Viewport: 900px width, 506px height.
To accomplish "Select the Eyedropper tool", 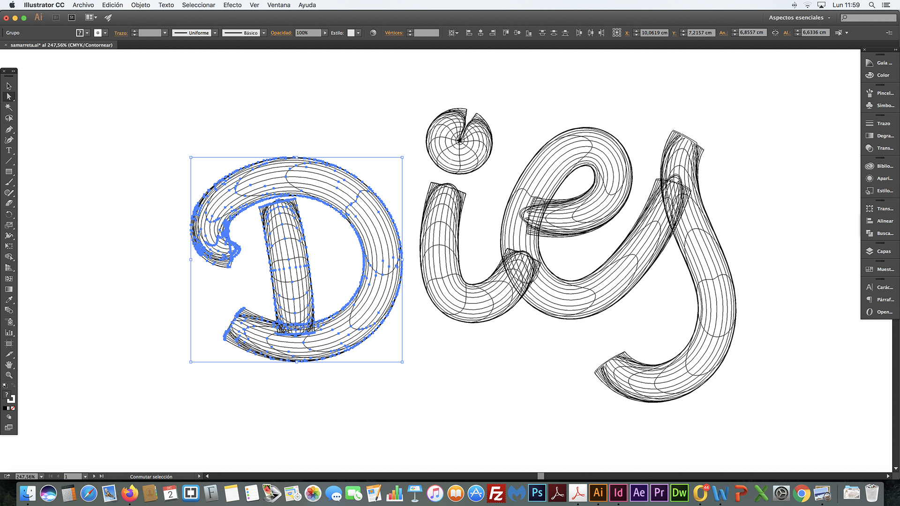I will point(8,300).
